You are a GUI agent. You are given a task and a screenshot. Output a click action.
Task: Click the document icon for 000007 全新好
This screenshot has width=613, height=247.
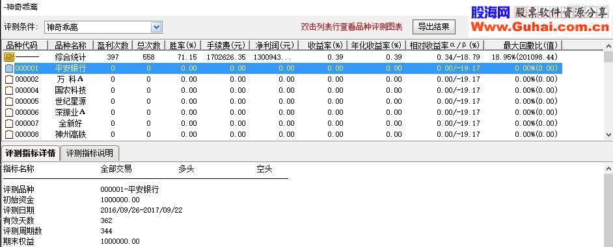[9, 123]
